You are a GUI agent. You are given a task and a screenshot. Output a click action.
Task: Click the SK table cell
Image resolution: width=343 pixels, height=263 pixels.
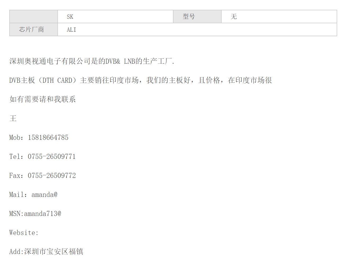coord(115,17)
